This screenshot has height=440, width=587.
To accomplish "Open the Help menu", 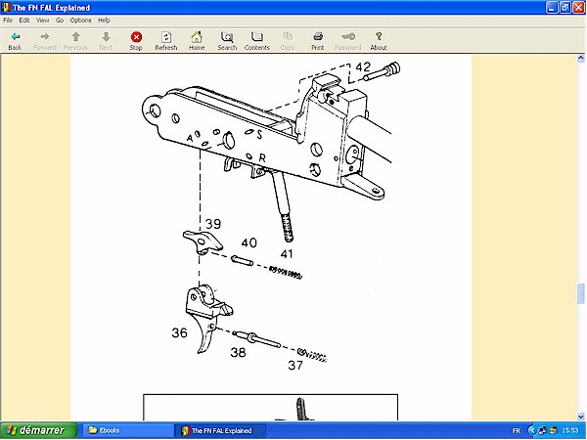I will coord(104,21).
